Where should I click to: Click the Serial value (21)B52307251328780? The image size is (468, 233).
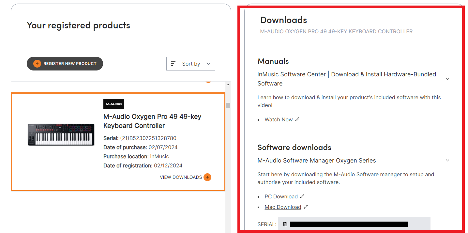(148, 138)
